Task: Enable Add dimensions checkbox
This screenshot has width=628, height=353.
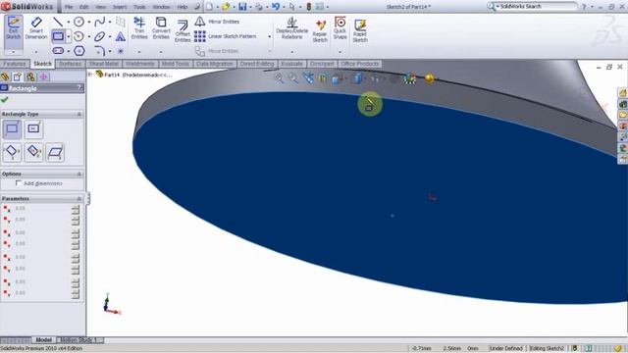Action: (18, 183)
